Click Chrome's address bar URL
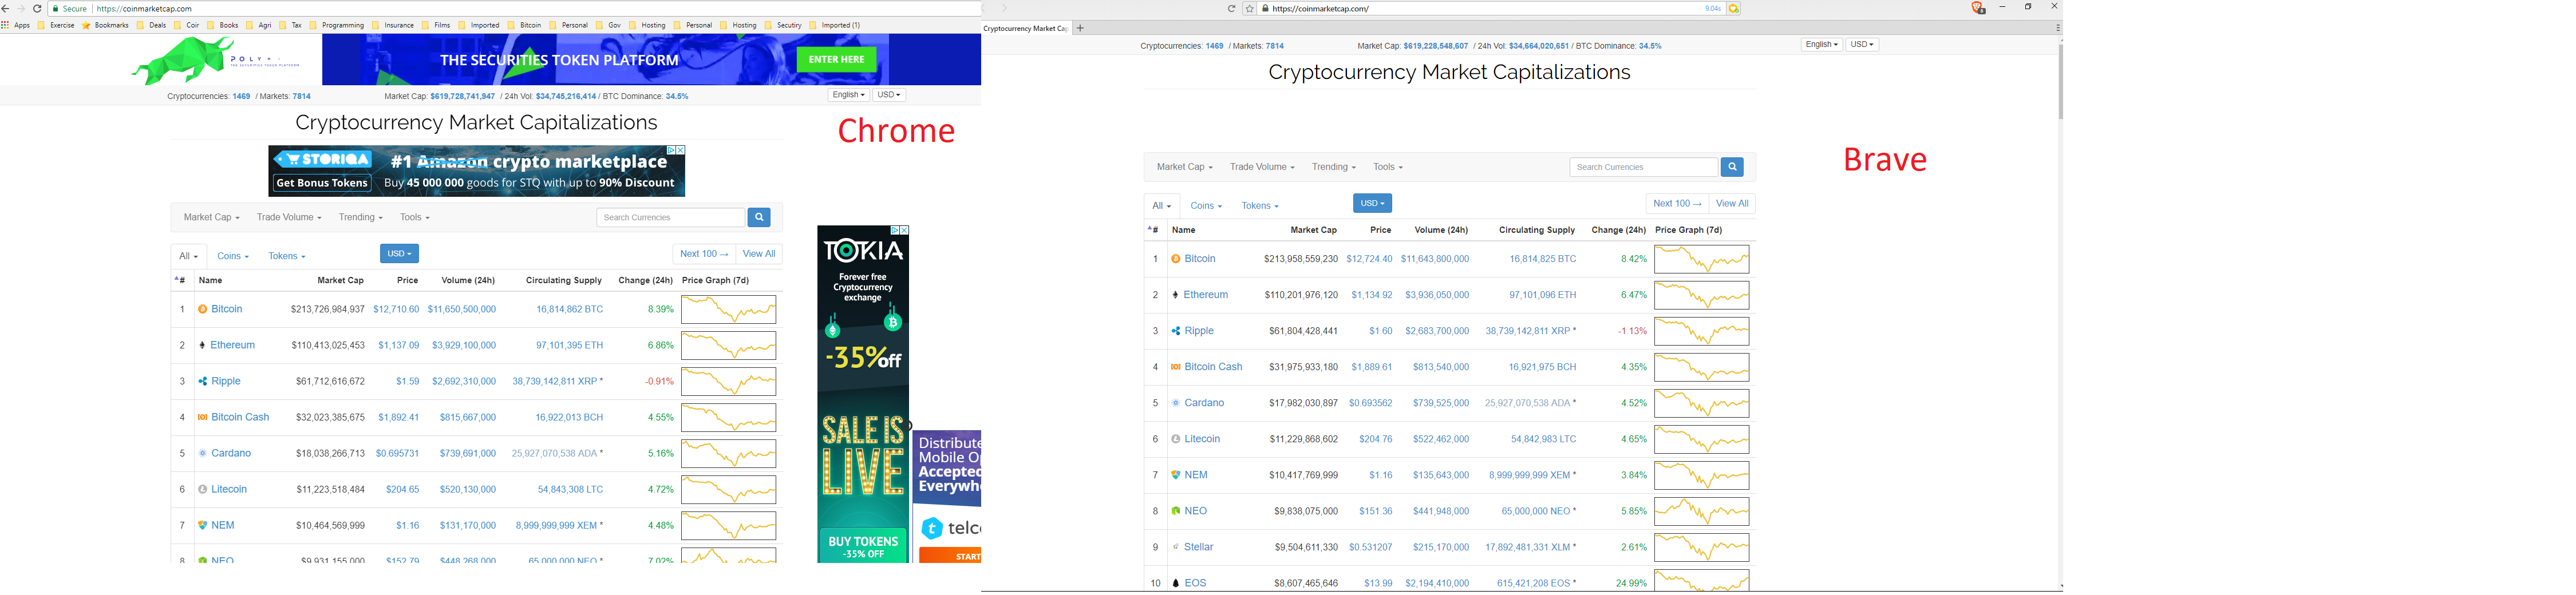 click(x=144, y=9)
